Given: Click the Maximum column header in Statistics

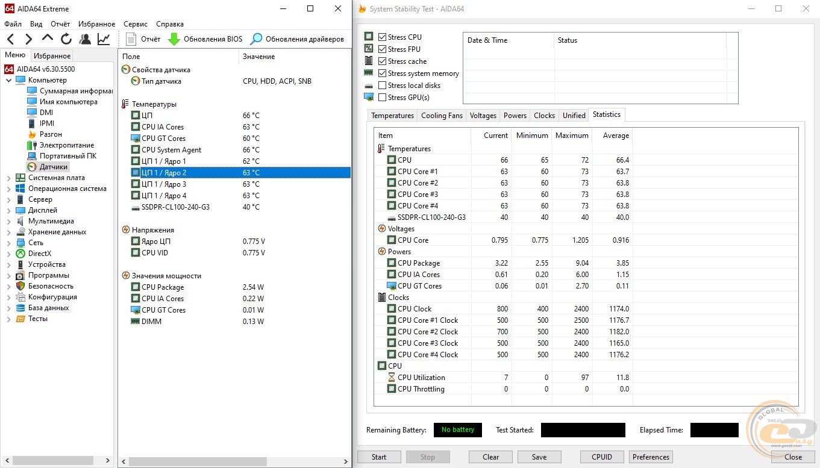Looking at the screenshot, I should (572, 136).
